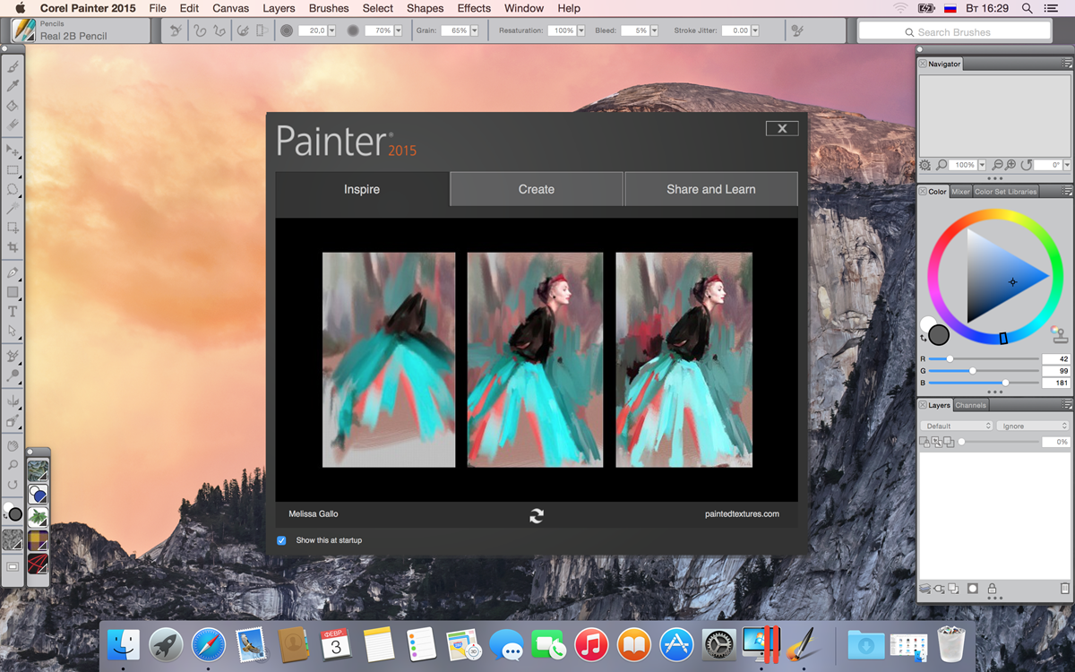Open the Paper selector in the toolbox

click(13, 540)
